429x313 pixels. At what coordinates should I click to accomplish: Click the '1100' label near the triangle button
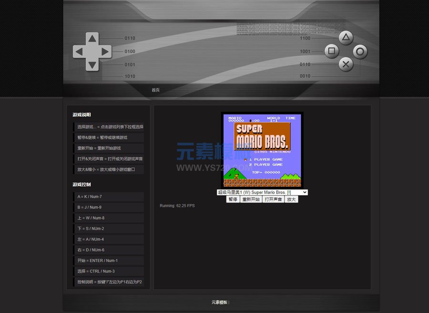pos(305,38)
